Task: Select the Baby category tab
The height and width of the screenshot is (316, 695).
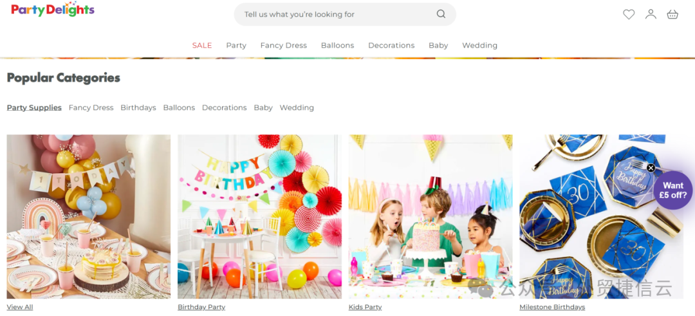Action: [263, 107]
